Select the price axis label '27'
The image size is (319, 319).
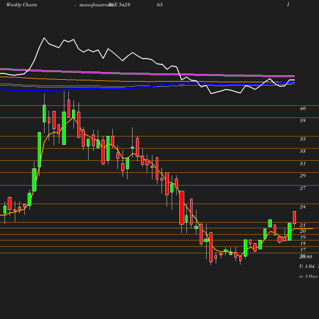pos(302,188)
